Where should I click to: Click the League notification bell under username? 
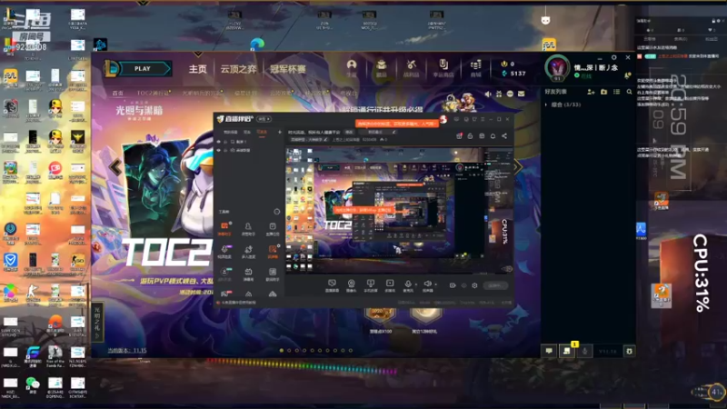click(x=627, y=75)
